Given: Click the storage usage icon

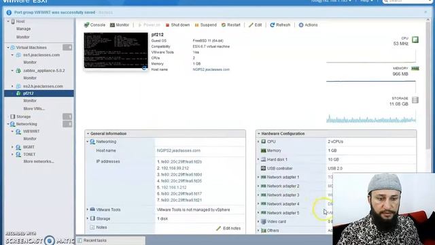Looking at the screenshot, I should tap(415, 100).
